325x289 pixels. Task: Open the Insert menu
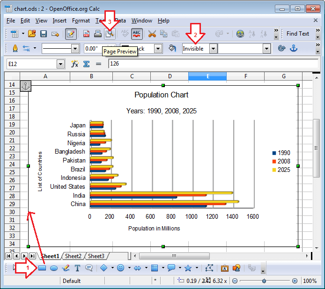(59, 21)
